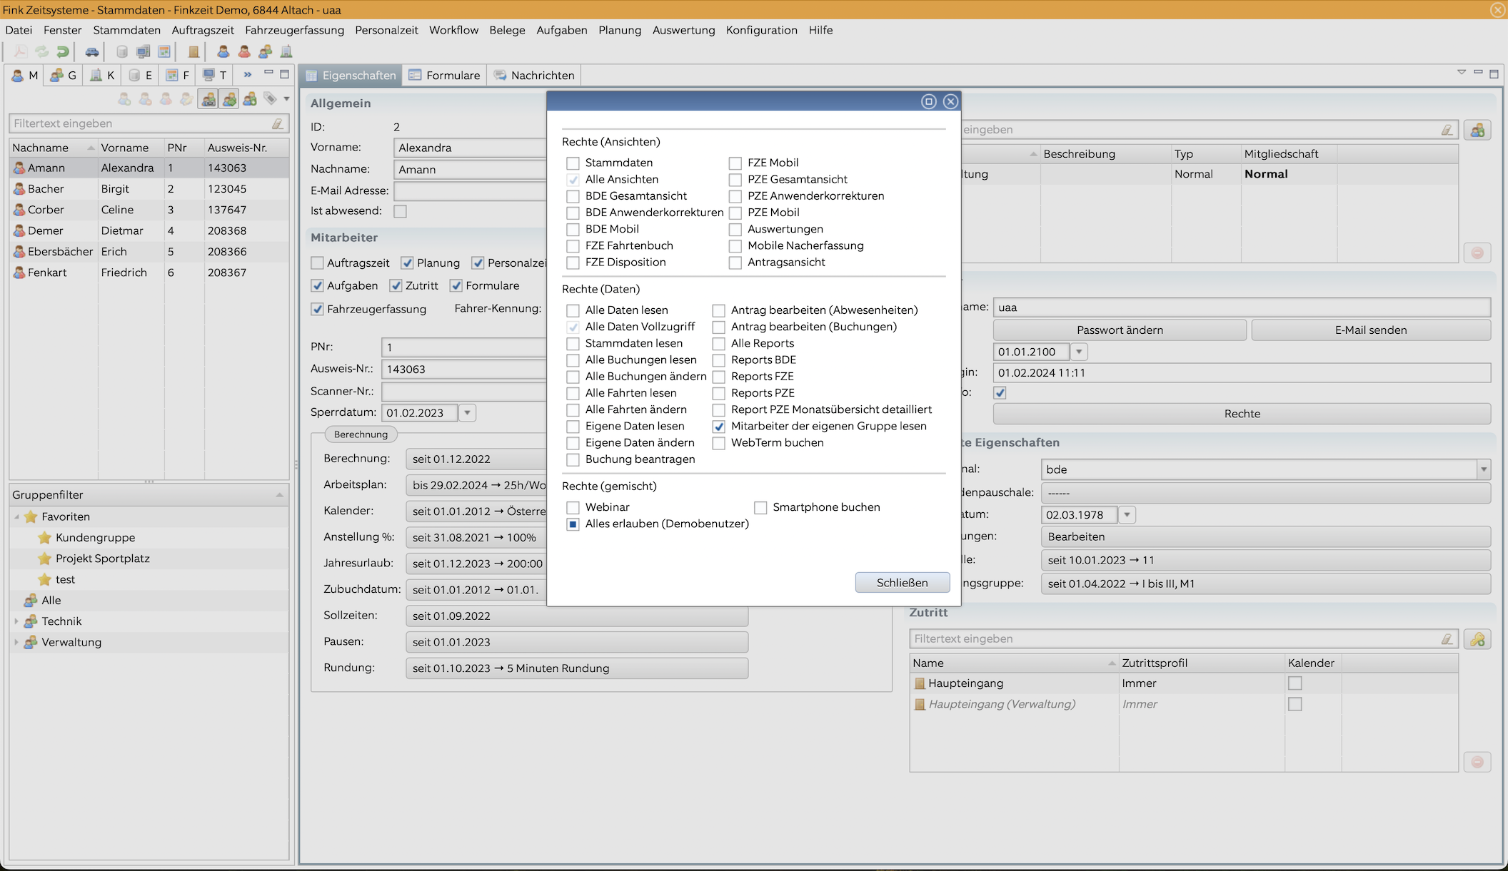Click the red remove icon beside group table
The height and width of the screenshot is (871, 1508).
click(x=1477, y=253)
